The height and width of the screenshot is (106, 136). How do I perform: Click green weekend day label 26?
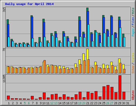pos(108,103)
